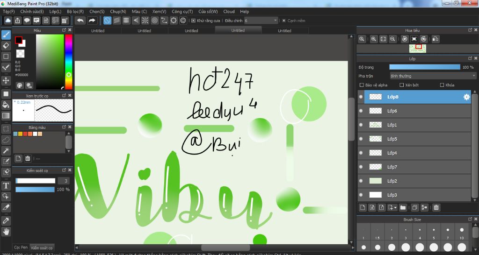Hide the Lớp6 layer visibility
The height and width of the screenshot is (255, 479).
(361, 111)
